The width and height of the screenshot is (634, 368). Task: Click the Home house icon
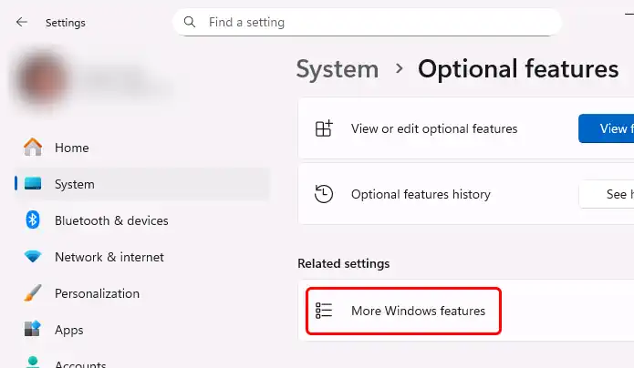point(33,148)
